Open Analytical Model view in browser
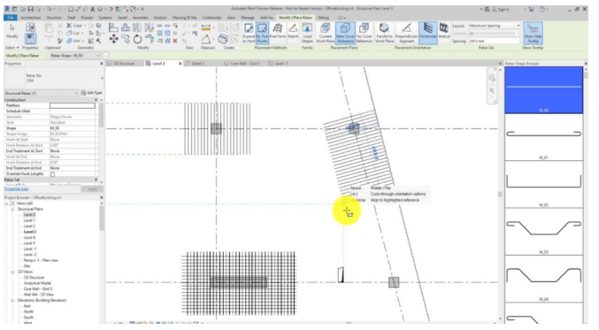Viewport: 599px width, 330px height. [x=37, y=283]
